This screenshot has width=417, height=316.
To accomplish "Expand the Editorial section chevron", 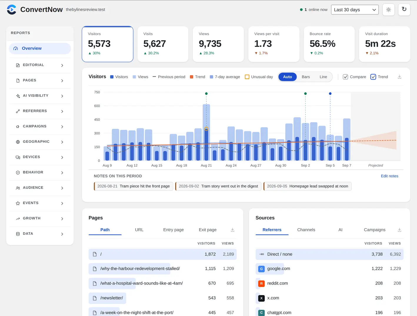I will [x=62, y=65].
